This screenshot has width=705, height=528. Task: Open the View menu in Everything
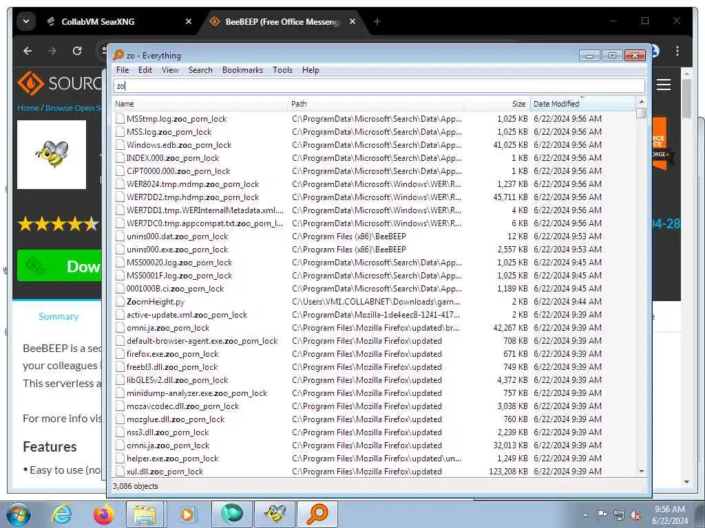[x=171, y=70]
